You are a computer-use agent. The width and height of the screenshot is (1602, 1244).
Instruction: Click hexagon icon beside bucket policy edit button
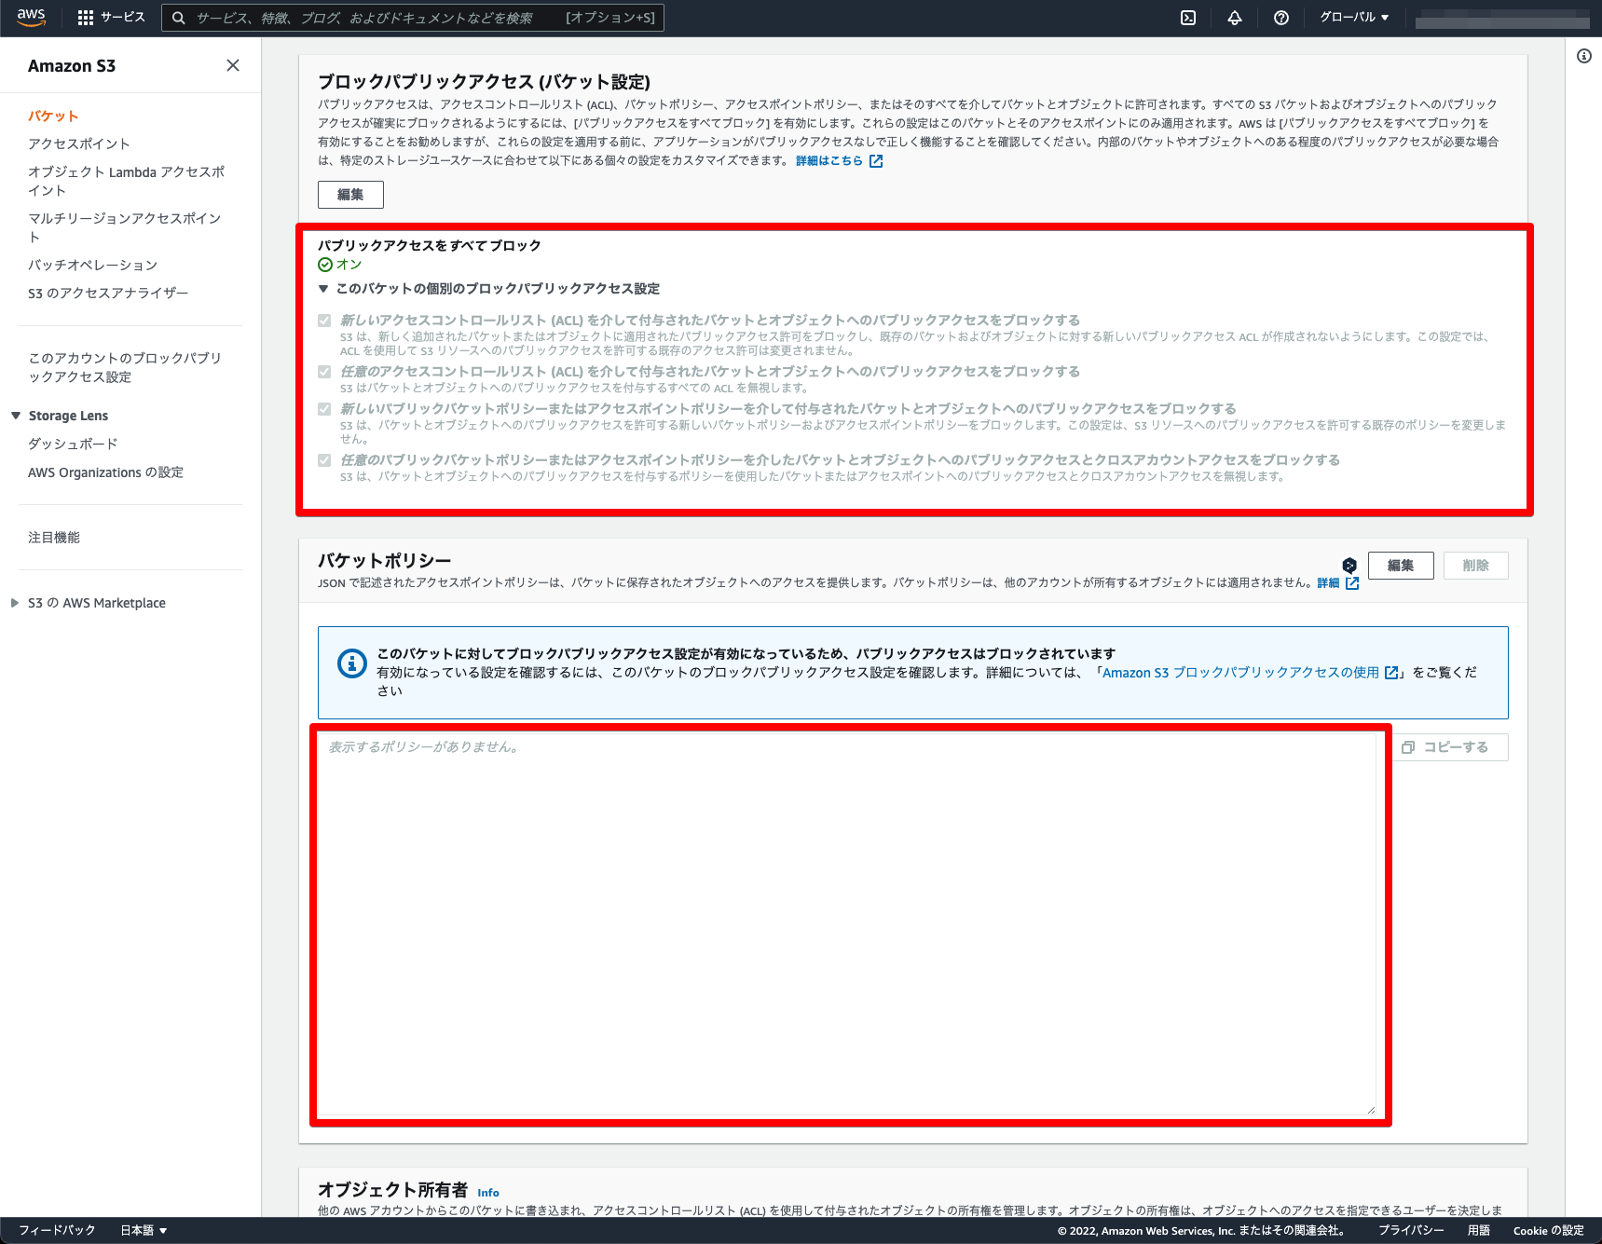(1349, 566)
